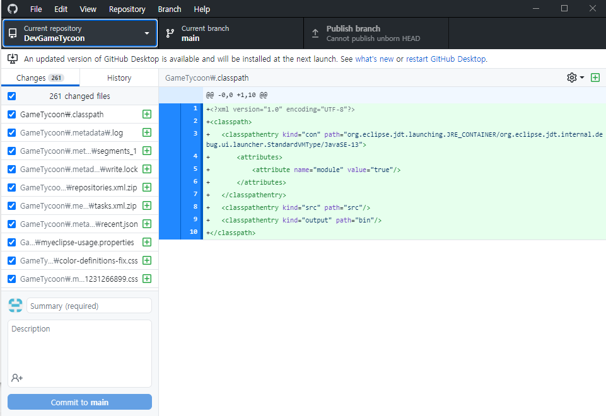Click the hunk header @@ -0,0 +1,10 @@
The image size is (606, 416).
(x=236, y=95)
